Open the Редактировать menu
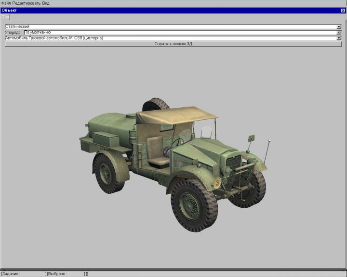The image size is (347, 277). click(x=26, y=3)
